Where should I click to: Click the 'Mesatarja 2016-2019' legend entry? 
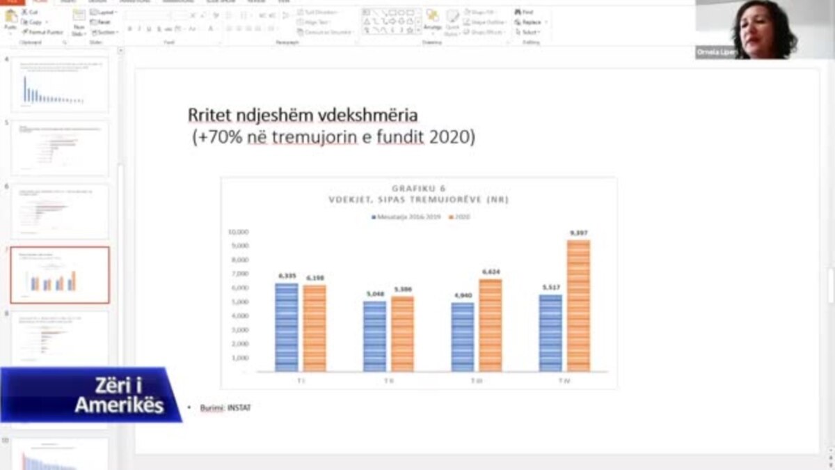pos(407,217)
